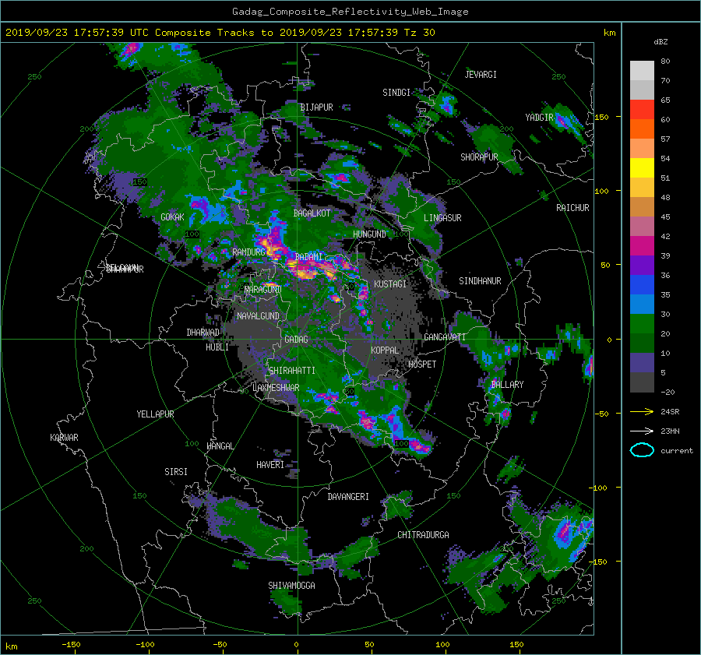701x655 pixels.
Task: Click the pink echo core east of Chitradurga
Action: click(564, 530)
